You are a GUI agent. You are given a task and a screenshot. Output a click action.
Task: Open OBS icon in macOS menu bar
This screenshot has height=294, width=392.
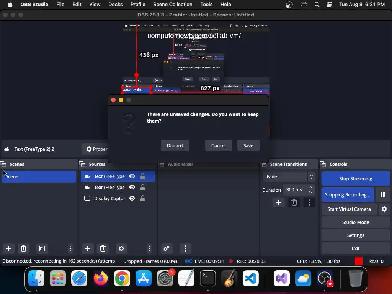(289, 5)
